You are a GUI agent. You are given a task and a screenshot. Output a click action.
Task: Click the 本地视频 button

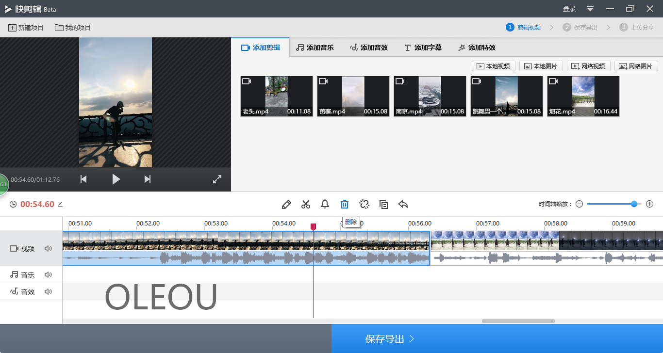[494, 66]
